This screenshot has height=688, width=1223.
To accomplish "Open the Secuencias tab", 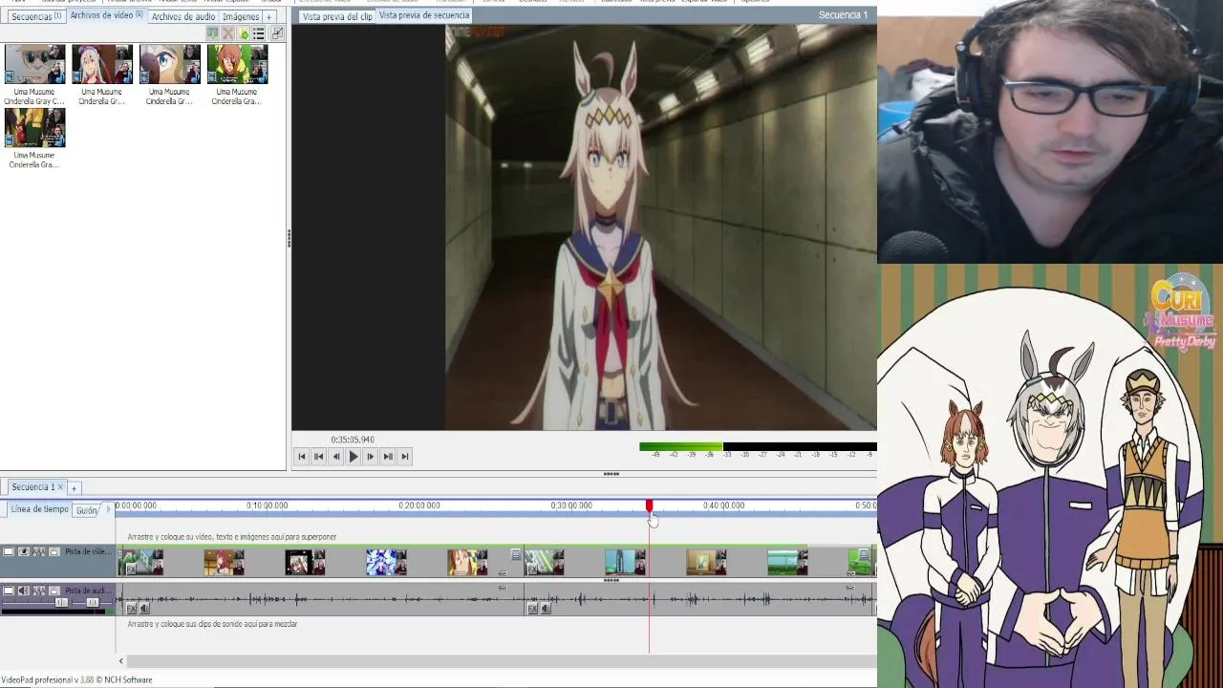I will pos(36,16).
